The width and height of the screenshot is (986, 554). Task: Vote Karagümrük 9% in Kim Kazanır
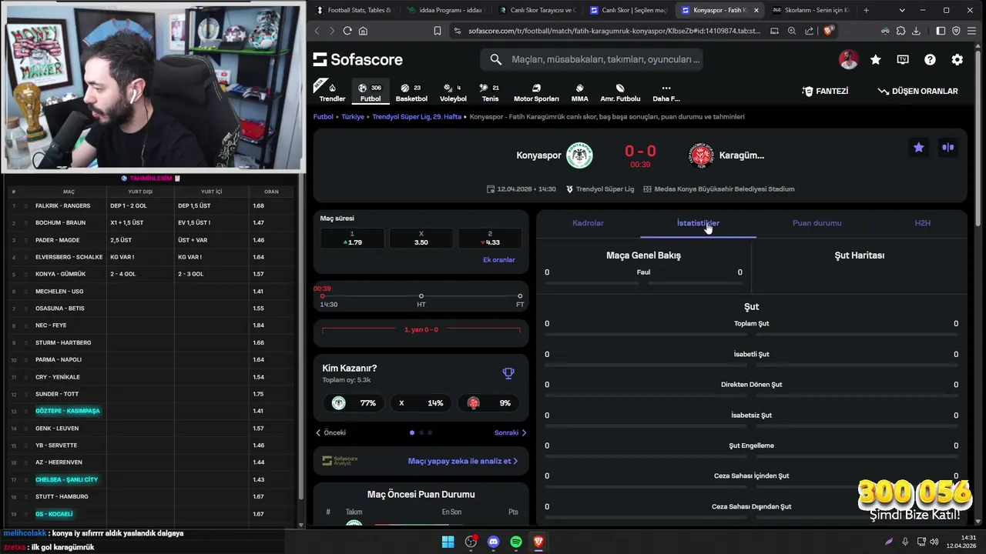488,403
